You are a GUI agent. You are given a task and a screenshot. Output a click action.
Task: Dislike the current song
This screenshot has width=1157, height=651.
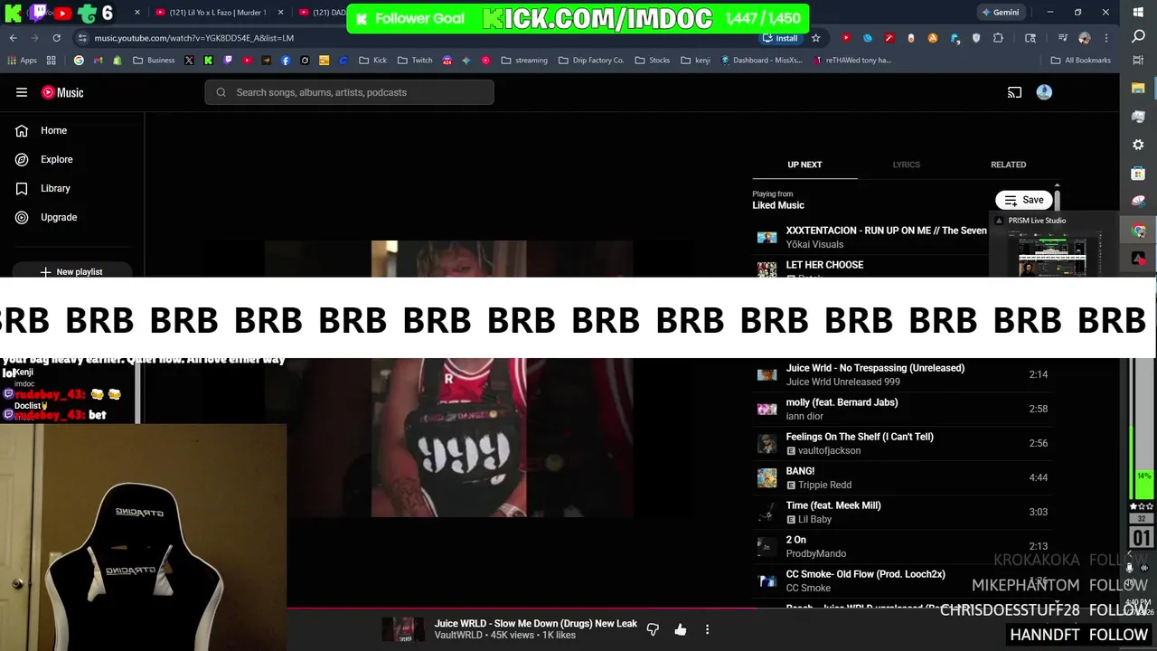coord(653,629)
